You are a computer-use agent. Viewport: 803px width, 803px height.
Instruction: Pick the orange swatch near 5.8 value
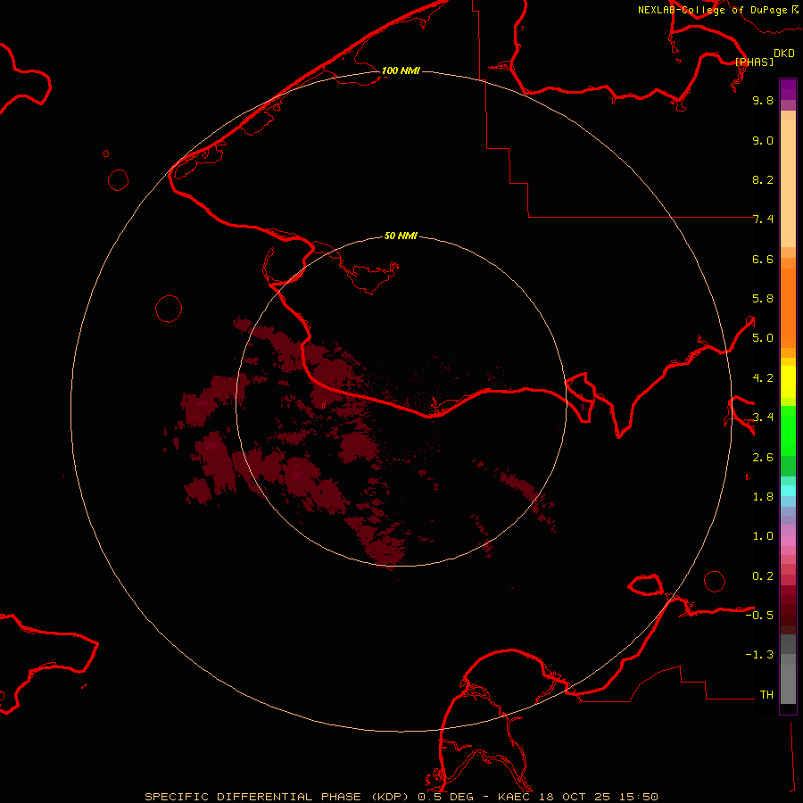[788, 299]
